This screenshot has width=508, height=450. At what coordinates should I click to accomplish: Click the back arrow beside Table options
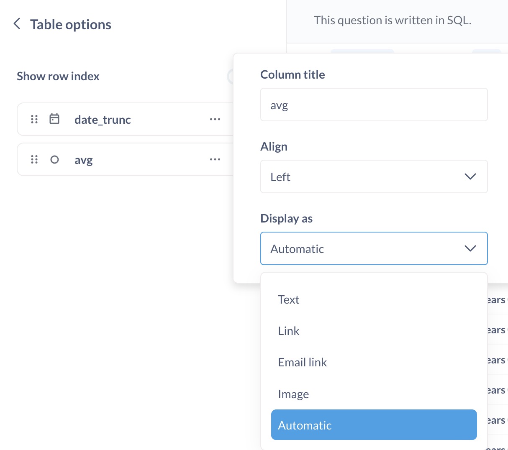[17, 24]
